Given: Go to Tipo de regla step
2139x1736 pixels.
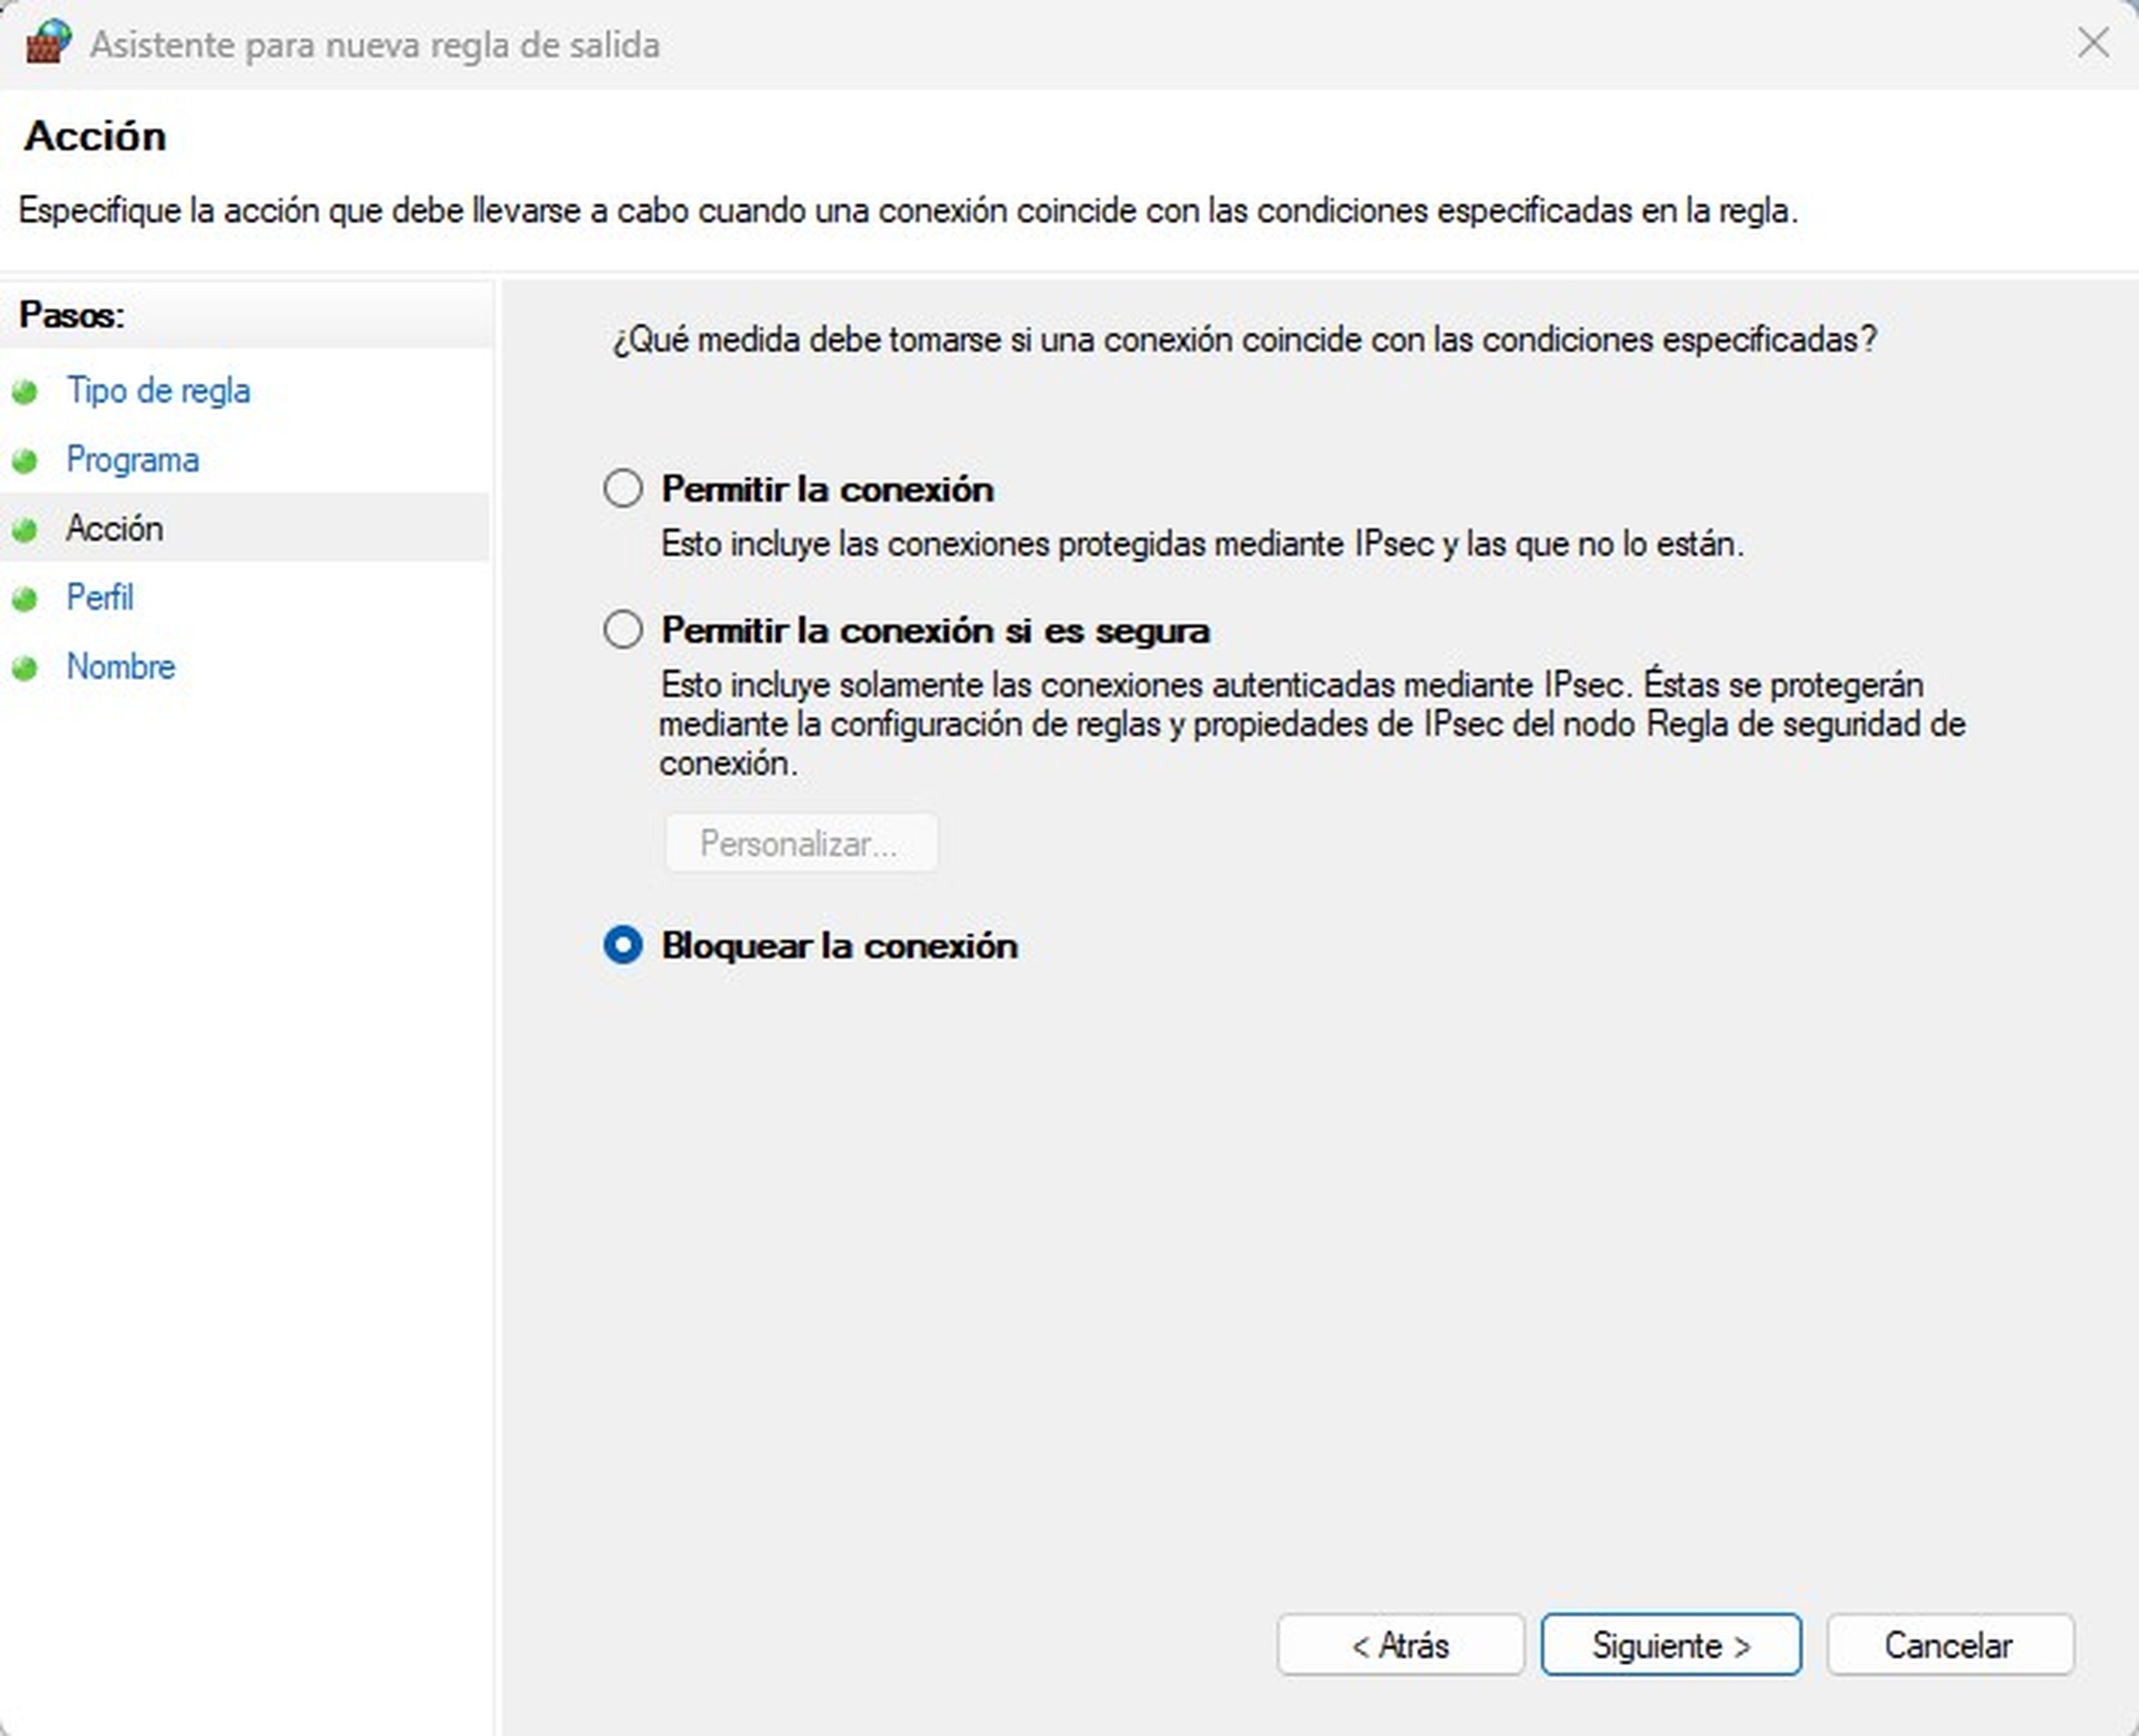Looking at the screenshot, I should click(x=158, y=390).
